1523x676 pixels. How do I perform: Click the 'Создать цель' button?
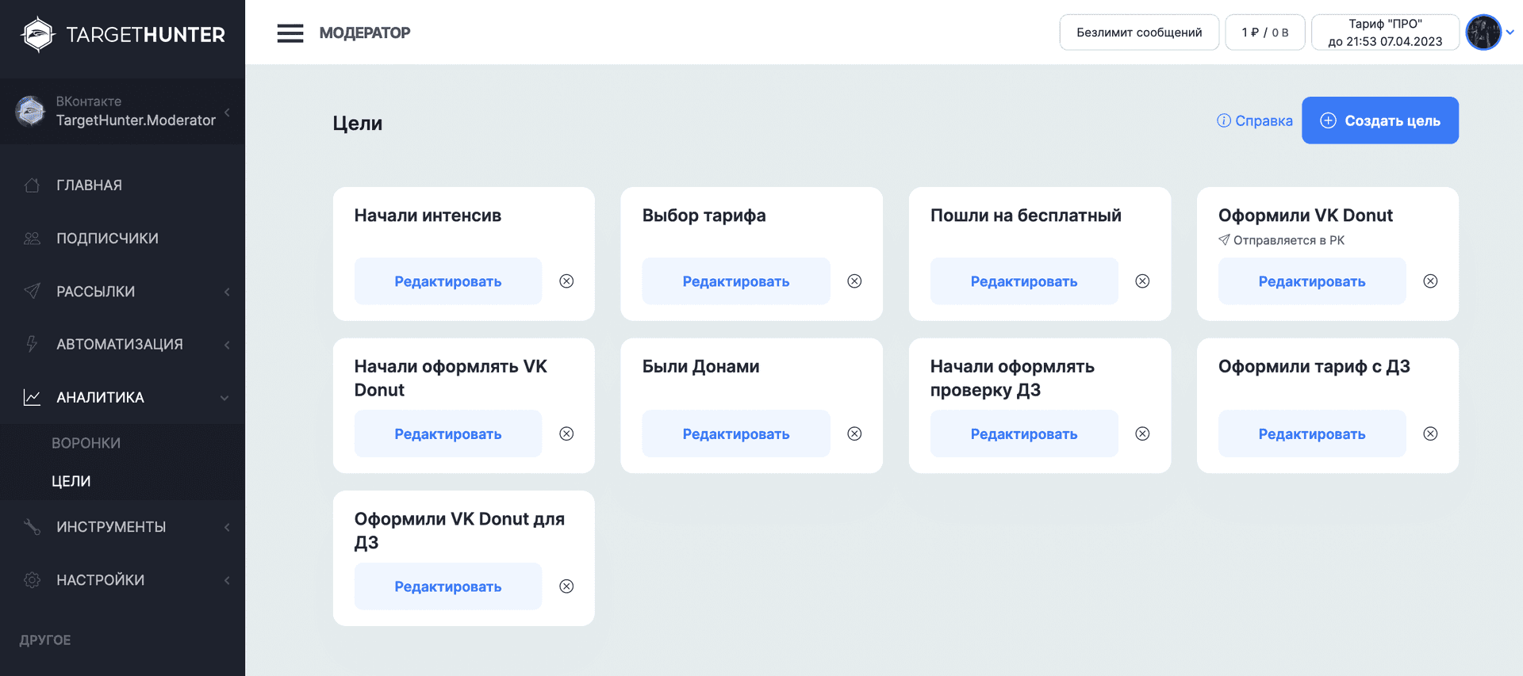(x=1379, y=120)
